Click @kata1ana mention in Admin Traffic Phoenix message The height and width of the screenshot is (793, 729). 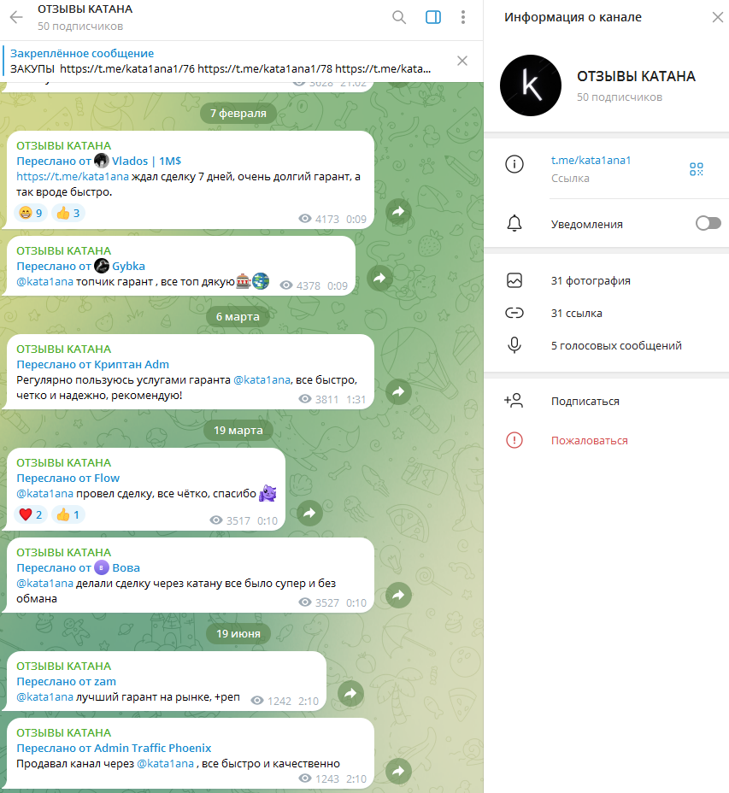point(166,764)
